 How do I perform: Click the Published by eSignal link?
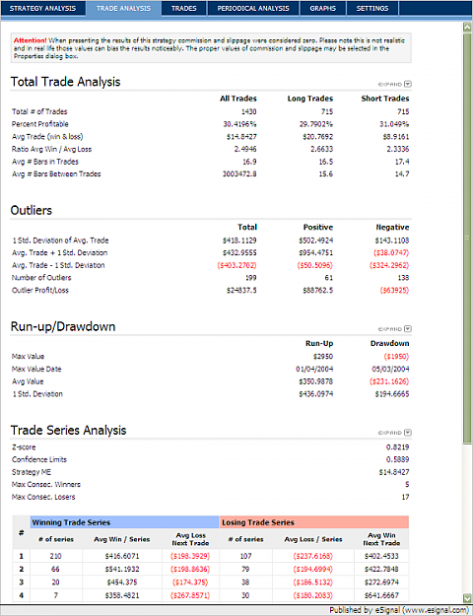pyautogui.click(x=399, y=610)
